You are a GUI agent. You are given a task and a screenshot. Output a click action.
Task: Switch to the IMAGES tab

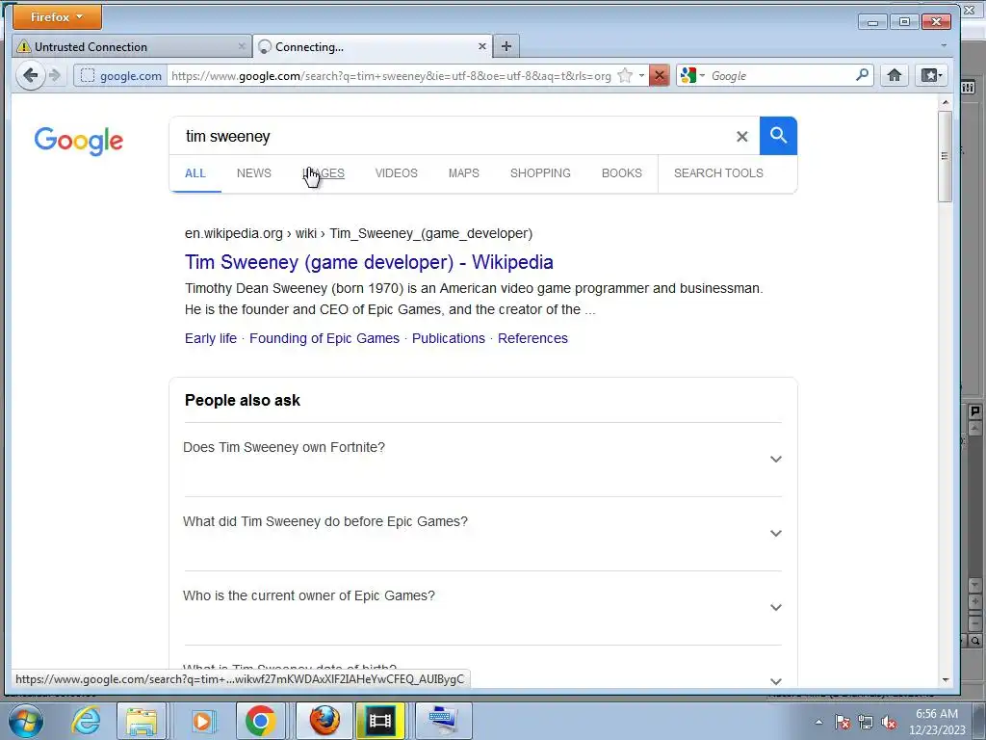tap(324, 173)
